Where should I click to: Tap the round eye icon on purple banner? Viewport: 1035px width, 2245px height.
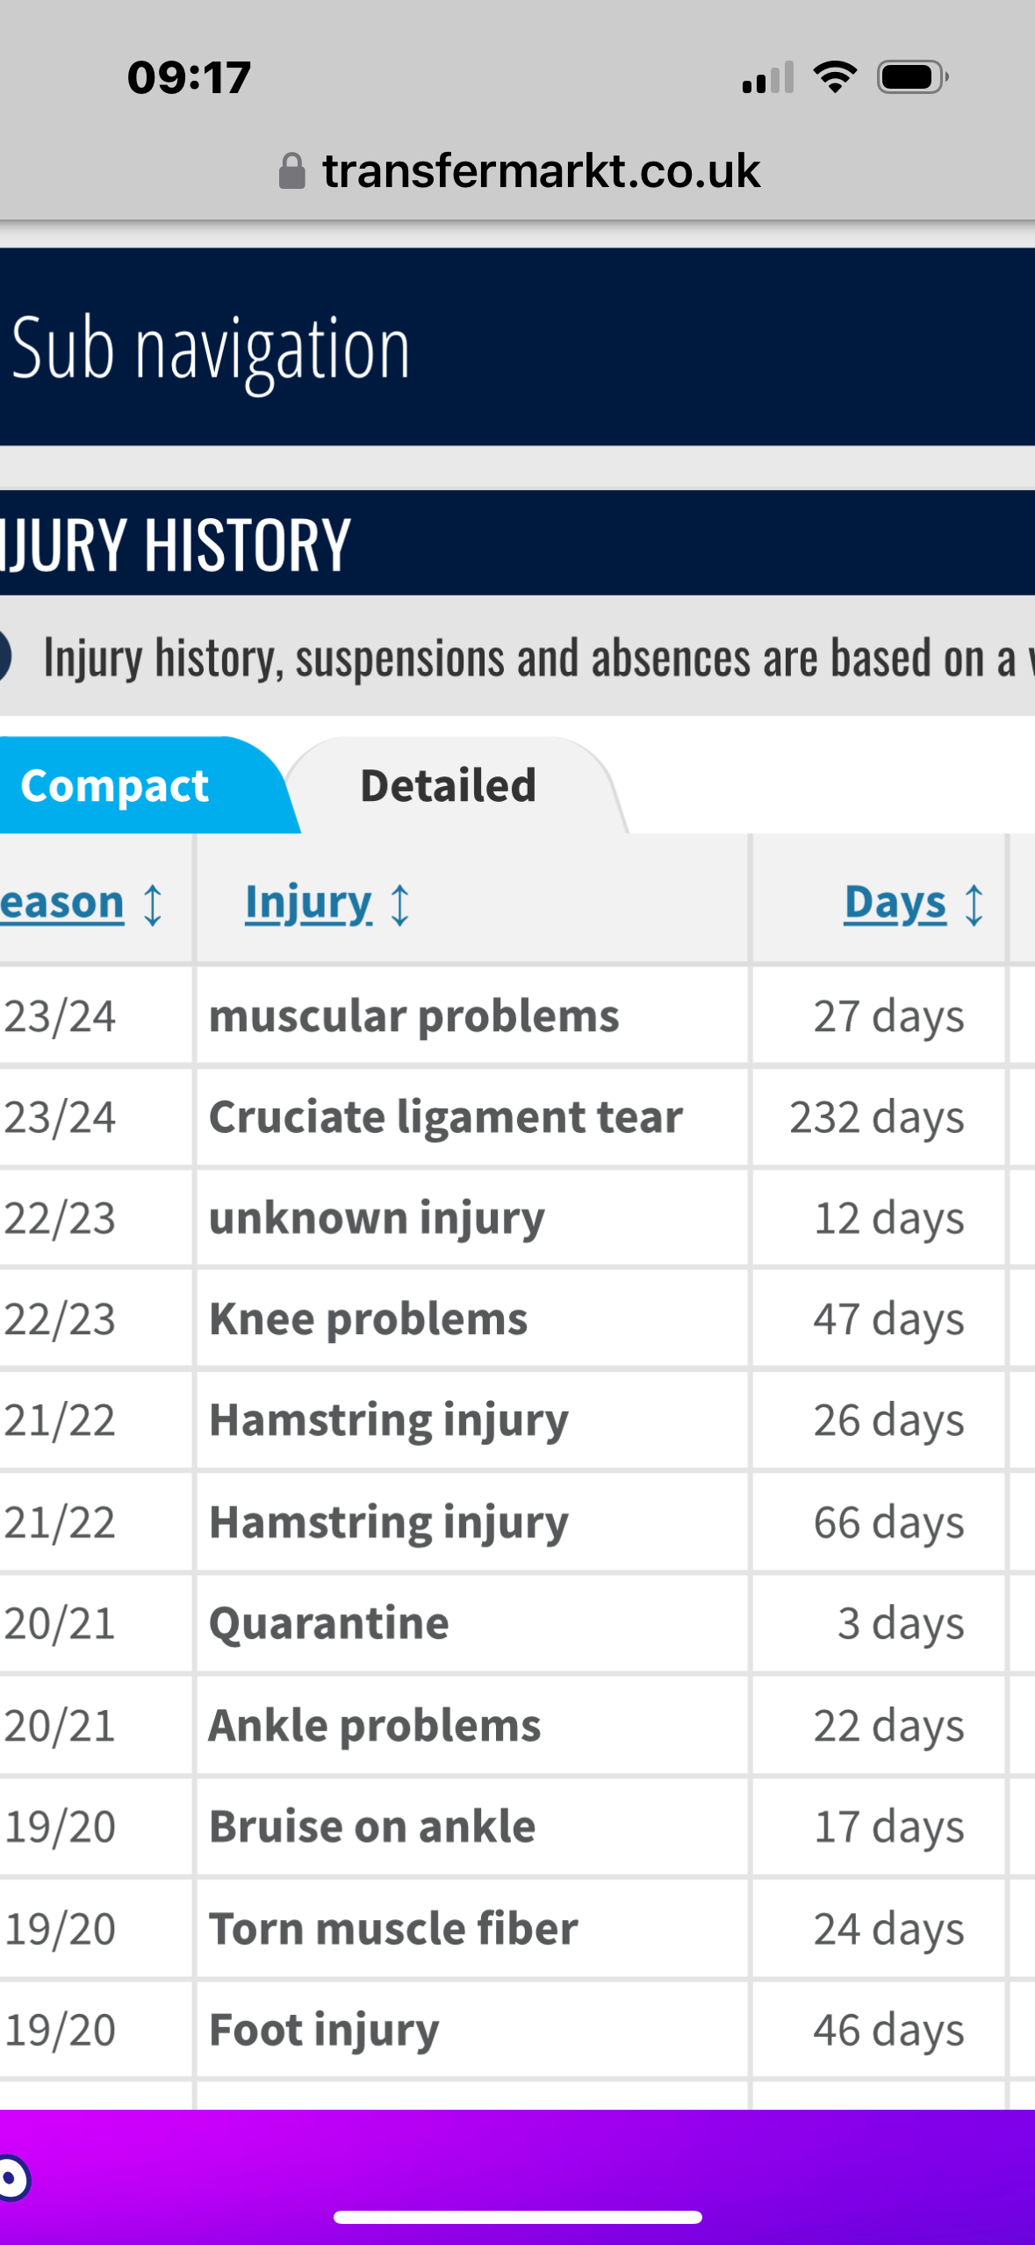click(14, 2178)
